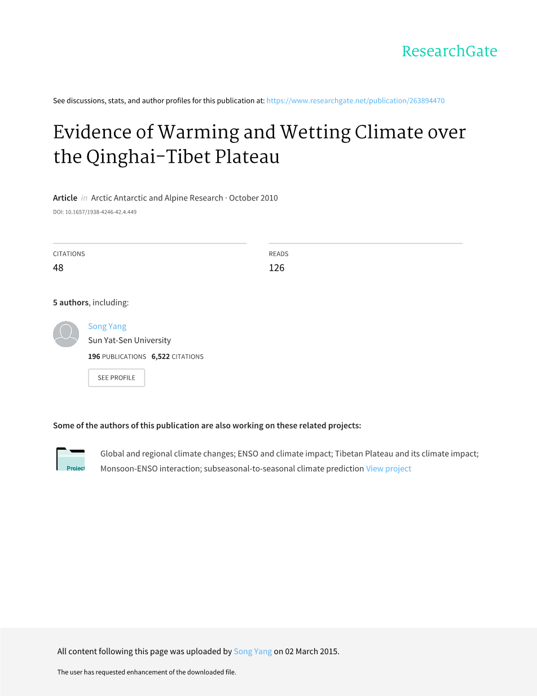Click the Song Yang author name beside avatar
This screenshot has height=696, width=537.
[107, 326]
